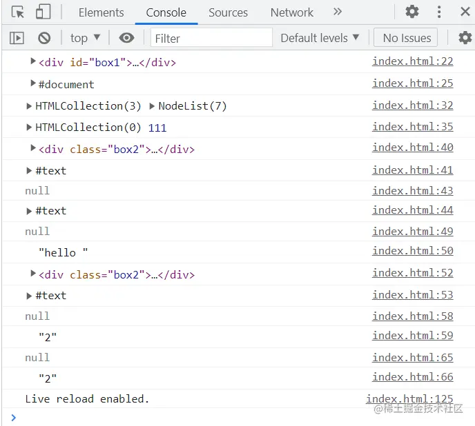
Task: Open source link index.html:53
Action: point(413,295)
